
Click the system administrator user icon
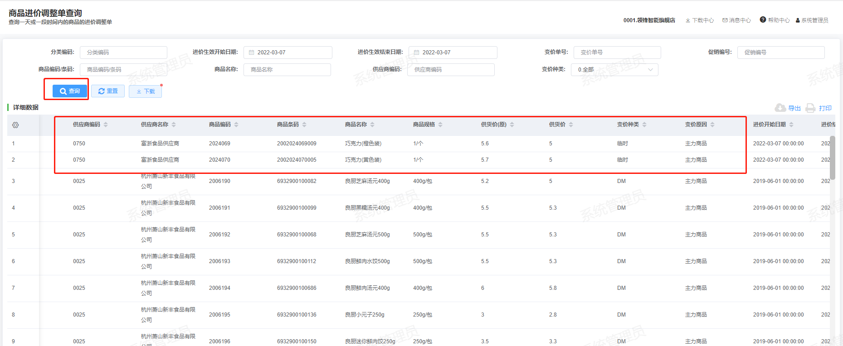(798, 20)
